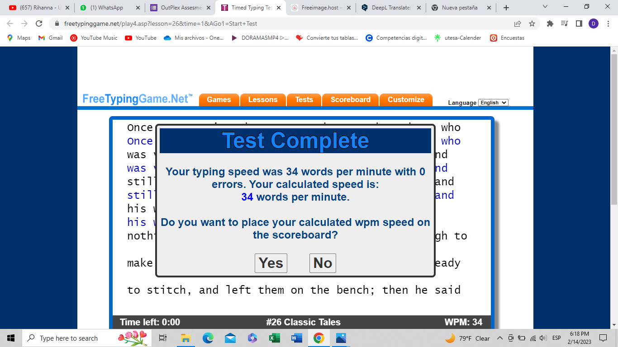Open the Gmail bookmark
618x347 pixels.
51,38
